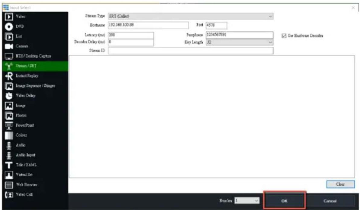Image resolution: width=360 pixels, height=210 pixels.
Task: Toggle Use Hardware Decoder checkbox
Action: tap(284, 36)
